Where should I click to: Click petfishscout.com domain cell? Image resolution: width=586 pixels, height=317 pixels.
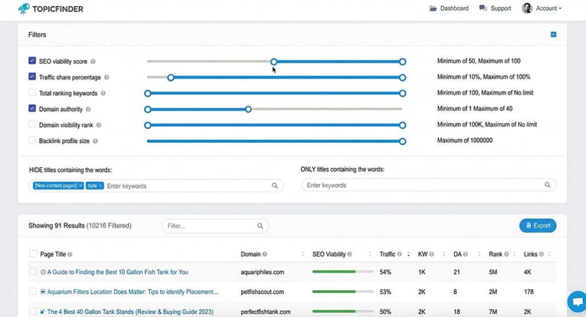(x=262, y=292)
